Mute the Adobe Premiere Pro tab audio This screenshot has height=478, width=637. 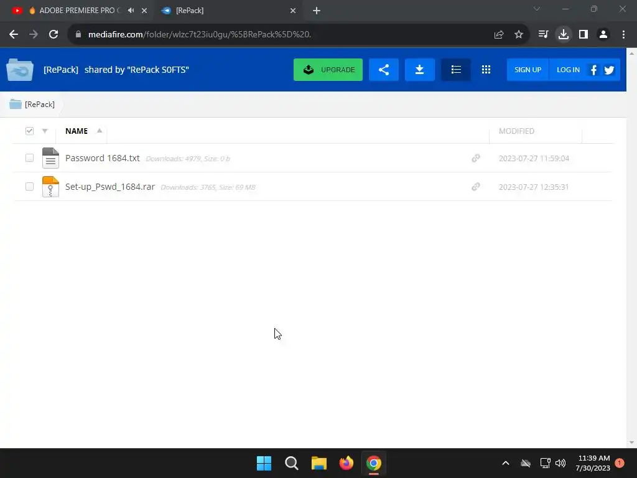pyautogui.click(x=131, y=11)
